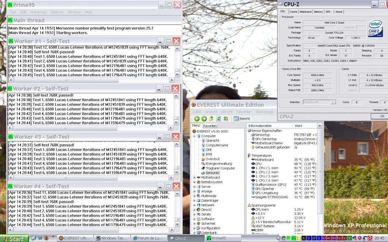Expand the Betriebssystem node in EVEREST
This screenshot has width=388, height=242.
pos(194,182)
